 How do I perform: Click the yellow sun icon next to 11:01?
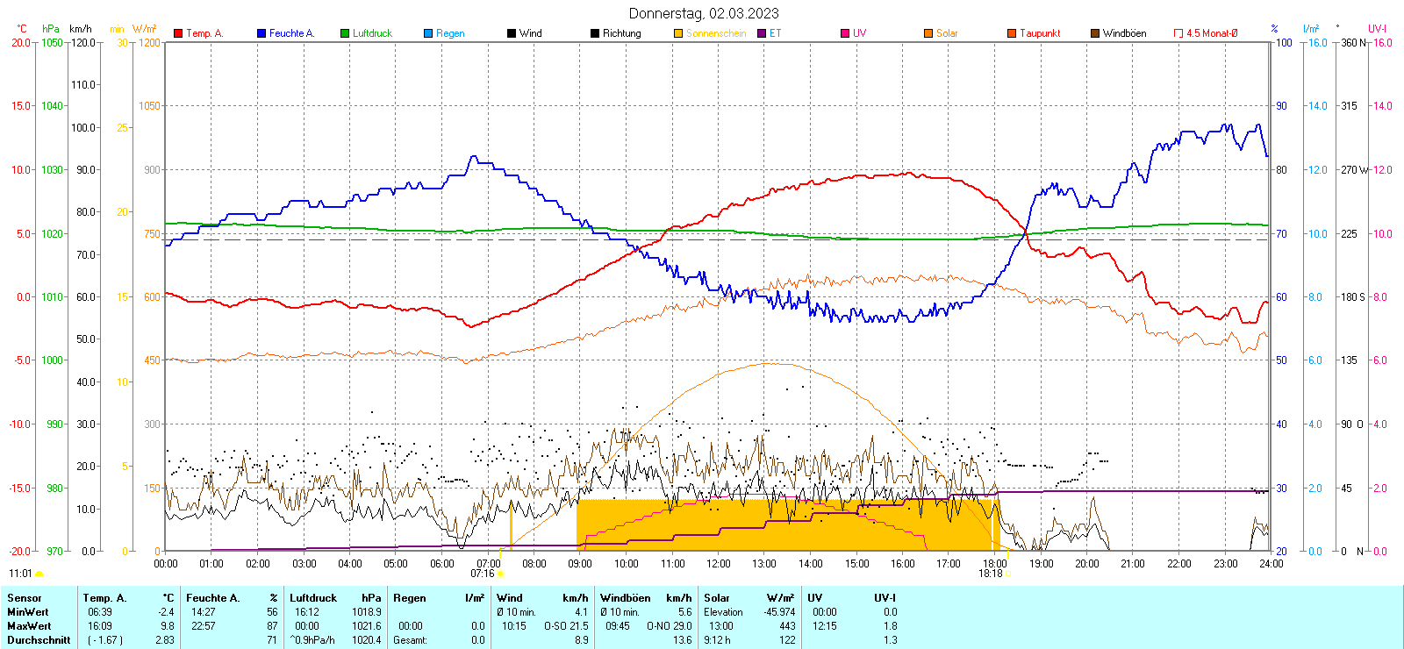[39, 574]
